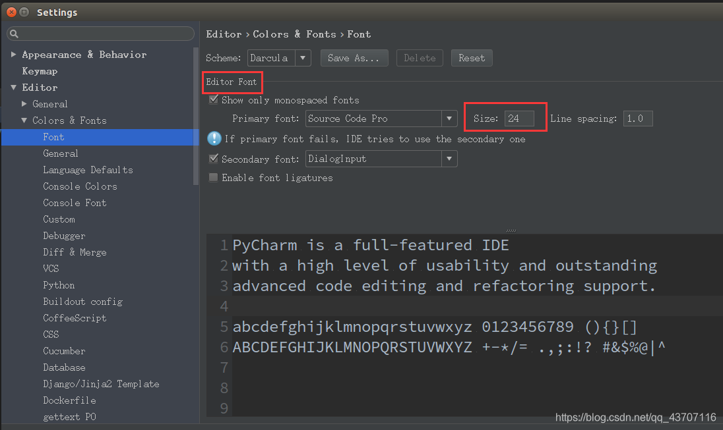This screenshot has height=430, width=723.
Task: Select Keymap in the settings tree
Action: click(40, 71)
